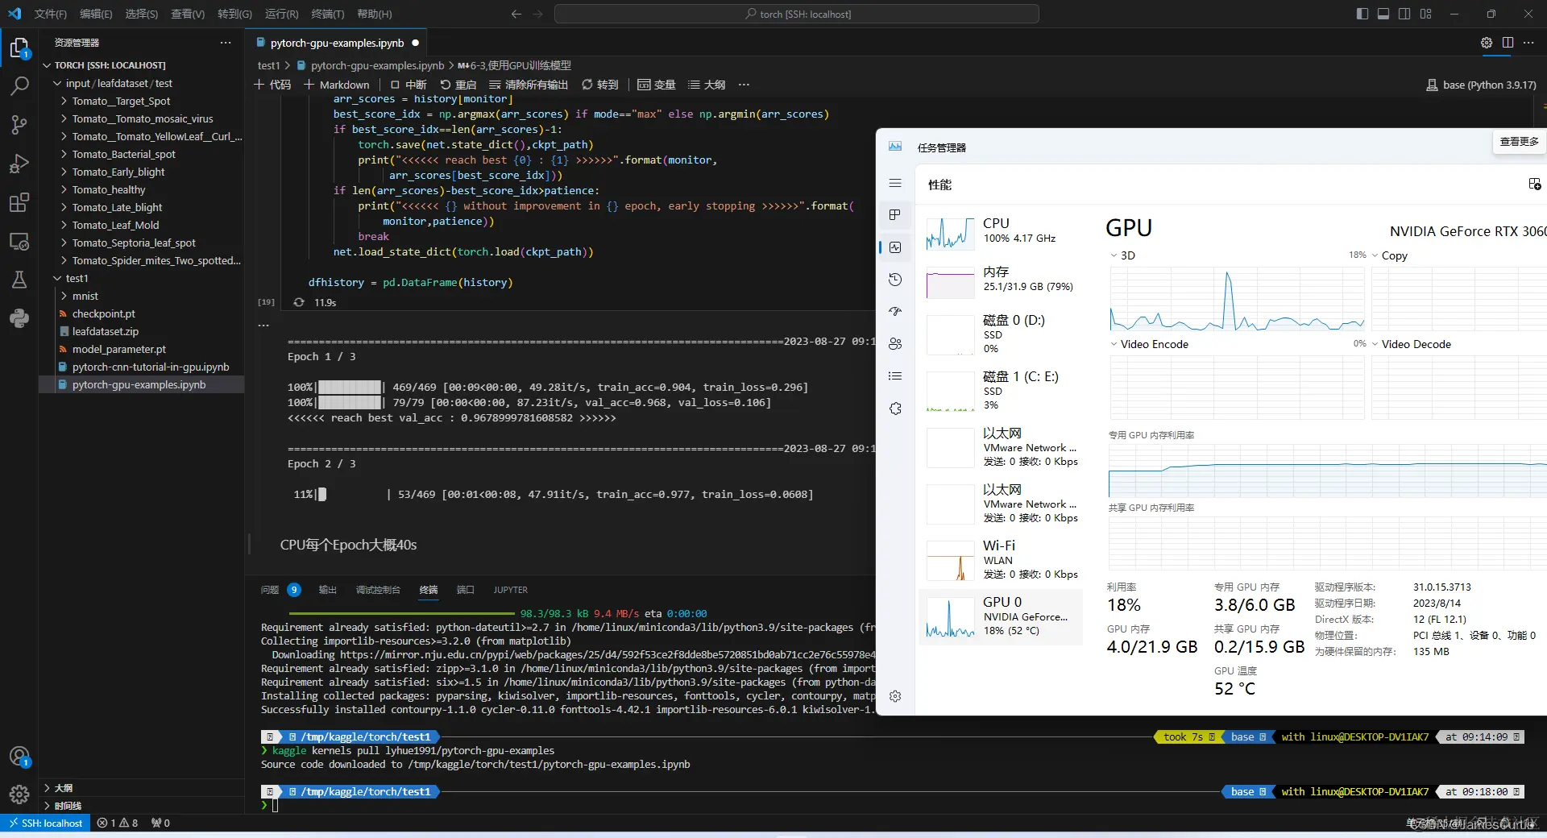Click the SSH: localhost remote indicator
The image size is (1547, 838).
pos(45,823)
